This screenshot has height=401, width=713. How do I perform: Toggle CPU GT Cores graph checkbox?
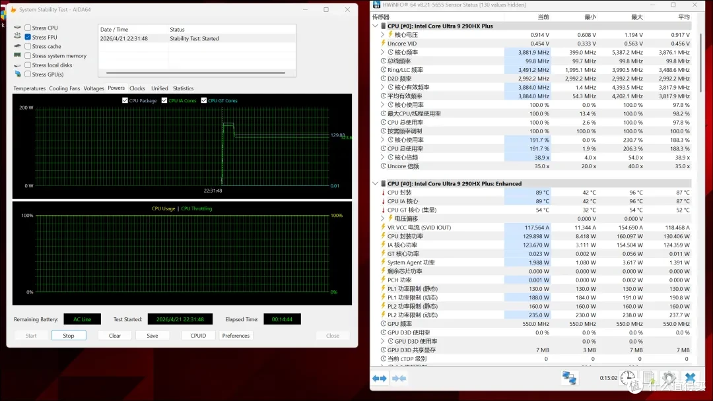(x=204, y=100)
